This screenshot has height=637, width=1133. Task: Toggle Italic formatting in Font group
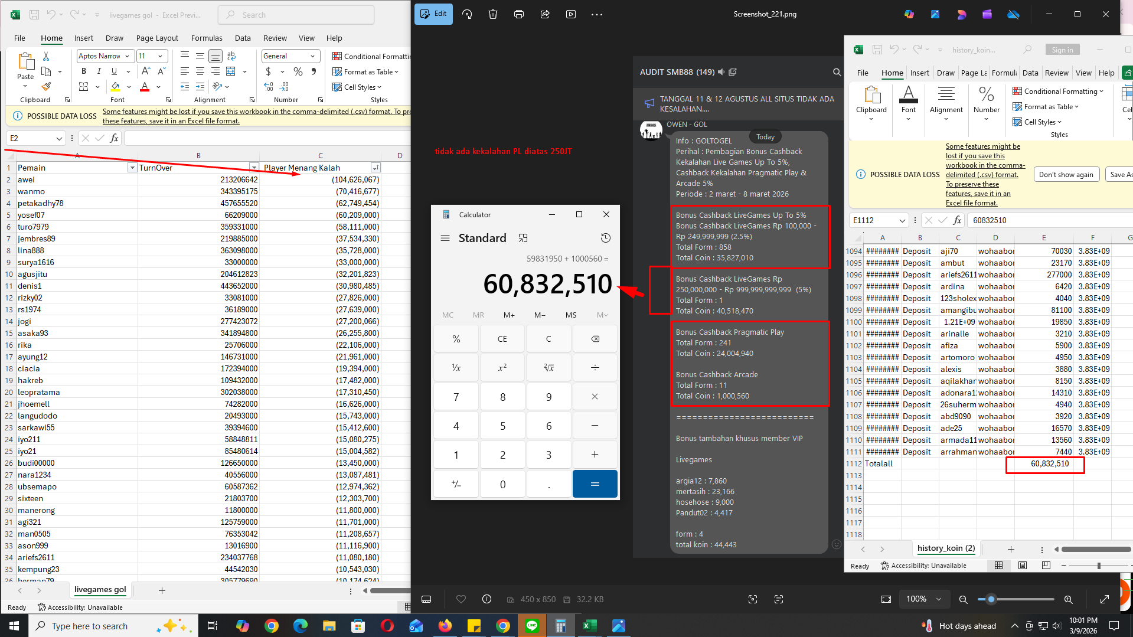99,71
